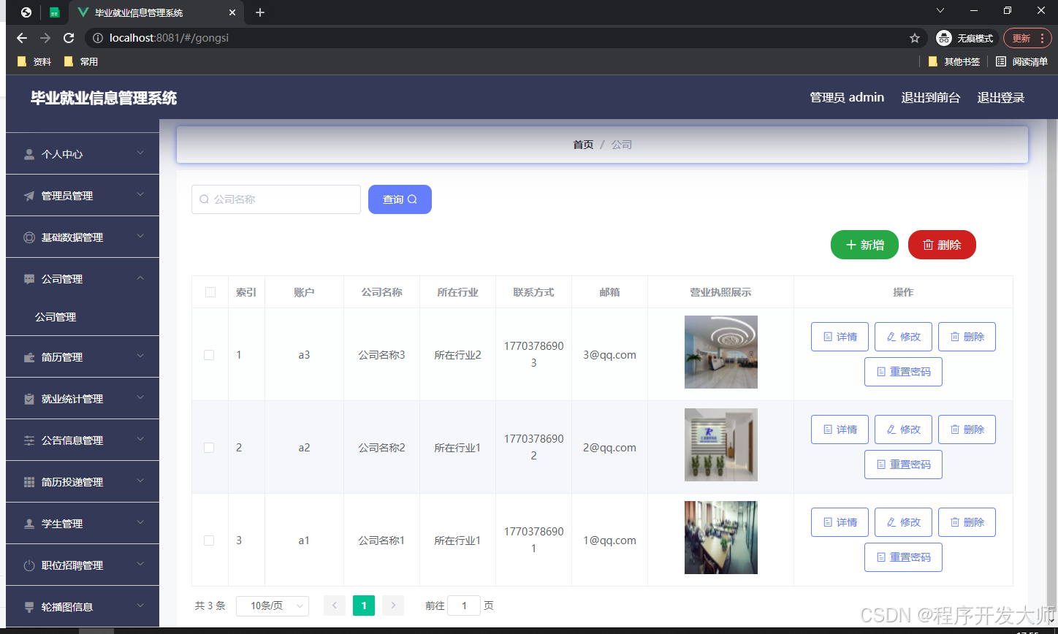The image size is (1058, 634).
Task: Click the power icon beside 职位招聘管理
Action: coord(29,565)
